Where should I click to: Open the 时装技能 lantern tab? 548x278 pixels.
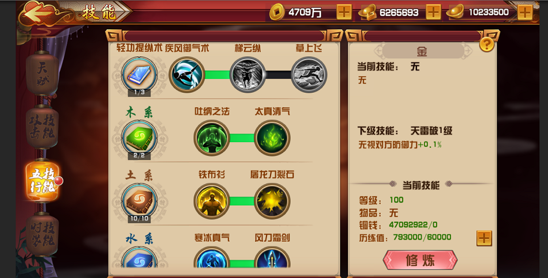pos(42,234)
